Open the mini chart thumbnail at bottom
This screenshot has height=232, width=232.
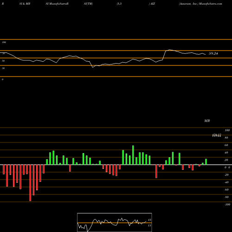point(115,222)
